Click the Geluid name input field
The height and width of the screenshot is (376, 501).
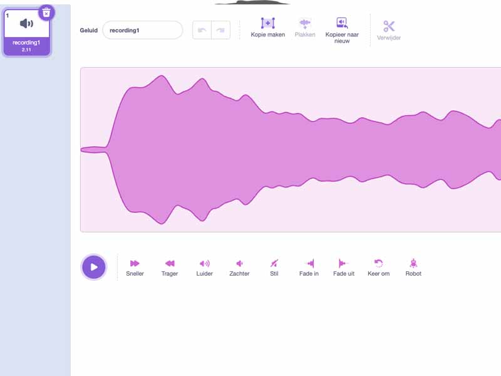click(x=142, y=30)
